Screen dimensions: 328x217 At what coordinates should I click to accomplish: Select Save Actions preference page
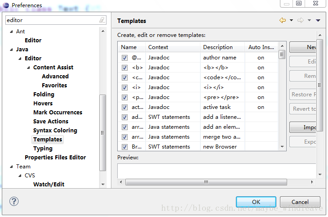(x=51, y=122)
